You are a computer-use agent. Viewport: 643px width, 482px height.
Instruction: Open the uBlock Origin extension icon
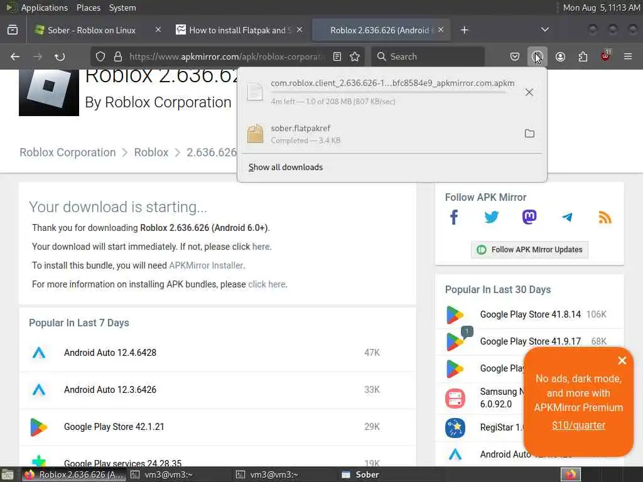point(605,56)
